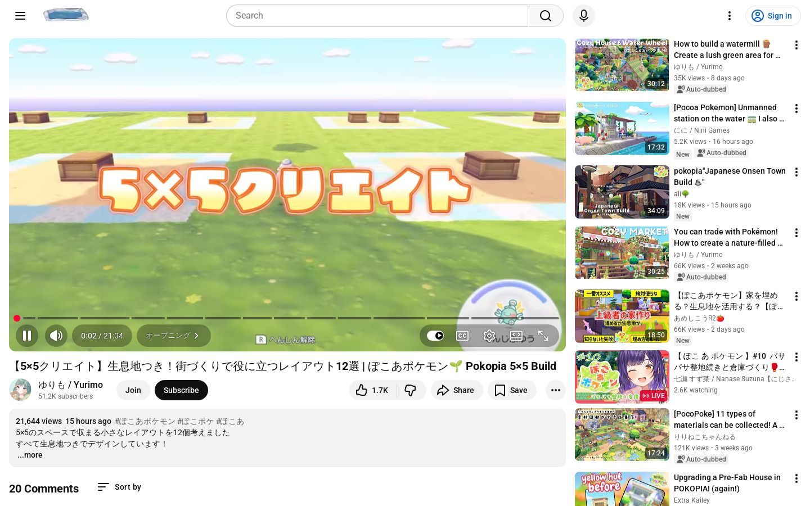Open options for trade with Pokémon video
The height and width of the screenshot is (506, 810).
coord(796,233)
